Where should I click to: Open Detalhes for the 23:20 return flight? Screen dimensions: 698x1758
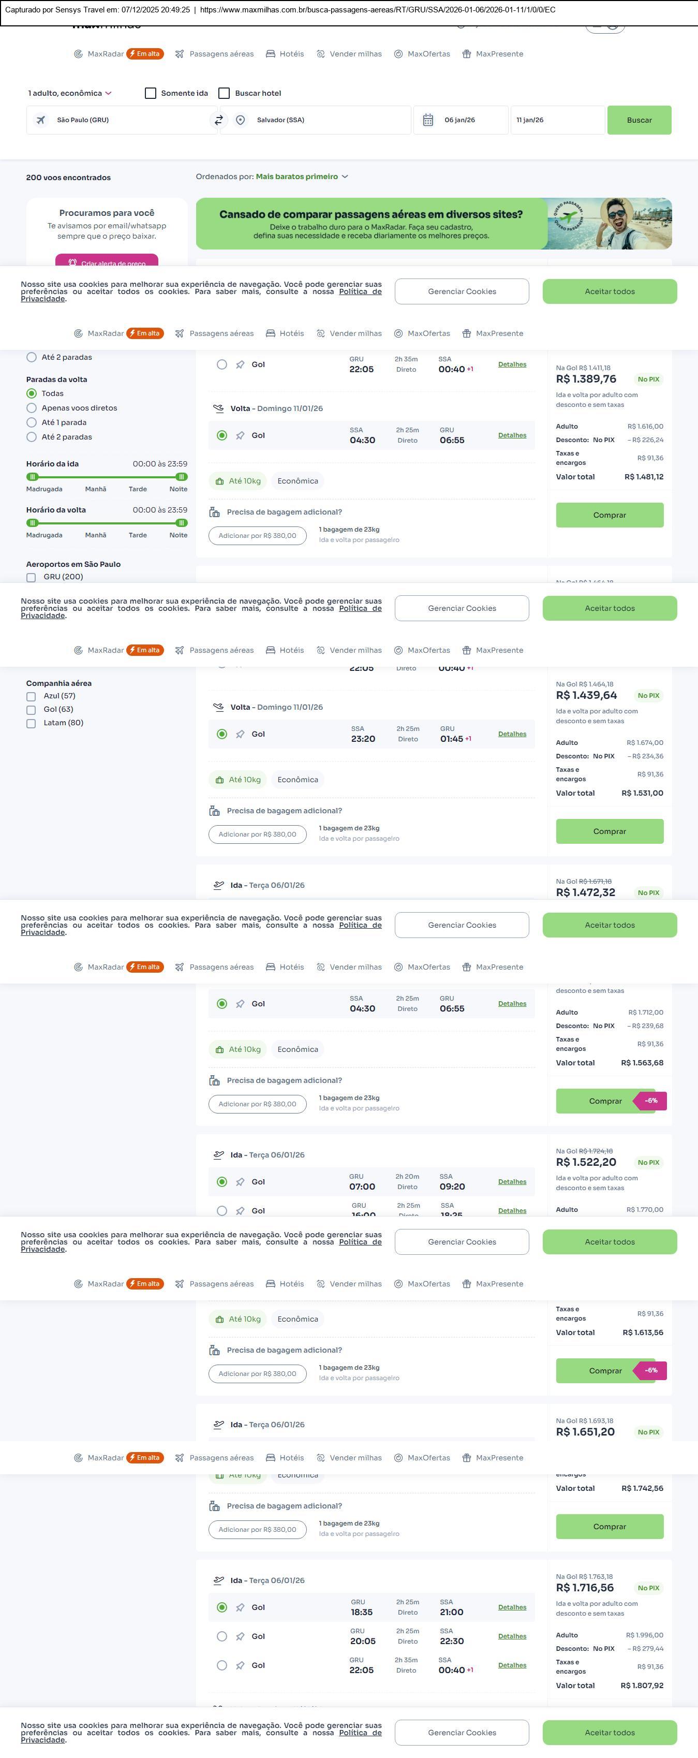[x=512, y=735]
